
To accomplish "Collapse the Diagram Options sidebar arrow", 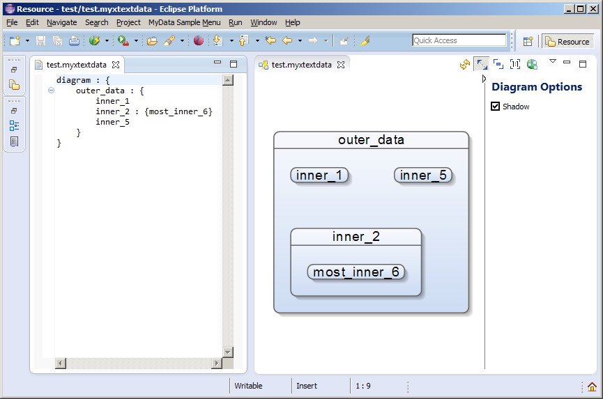I will (484, 79).
